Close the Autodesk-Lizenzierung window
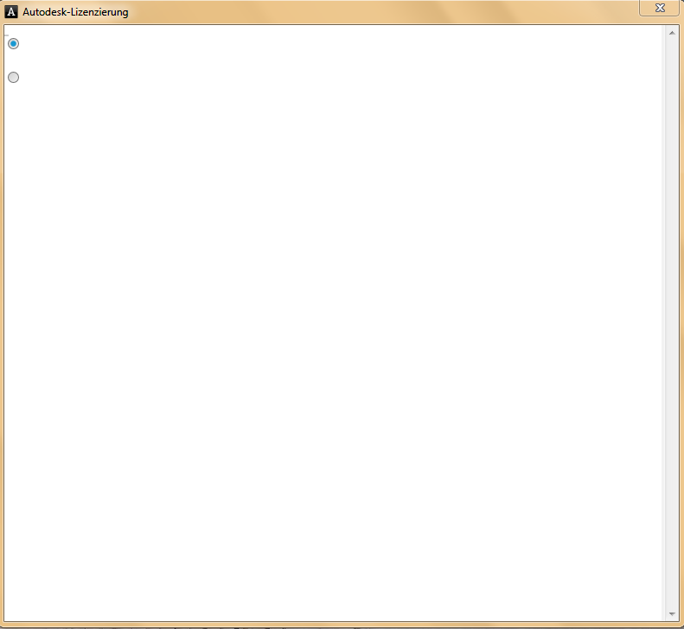Viewport: 684px width, 629px height. pos(660,8)
